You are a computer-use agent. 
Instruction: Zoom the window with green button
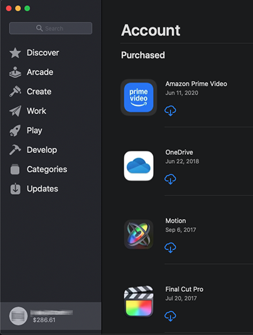[27, 8]
